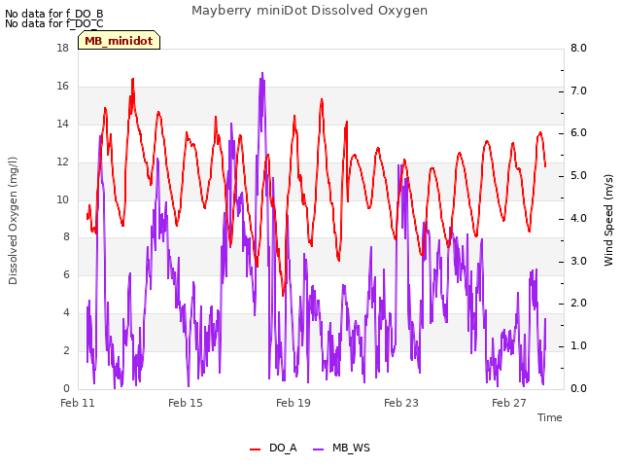Screen dimensions: 622x467
Task: Click the Feb 23 x-axis tick label
Action: coord(401,403)
